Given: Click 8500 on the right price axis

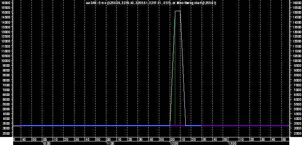Looking at the screenshot, I should [x=297, y=75].
